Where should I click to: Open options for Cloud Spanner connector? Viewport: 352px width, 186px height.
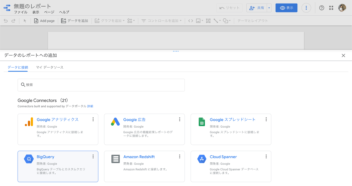[266, 157]
